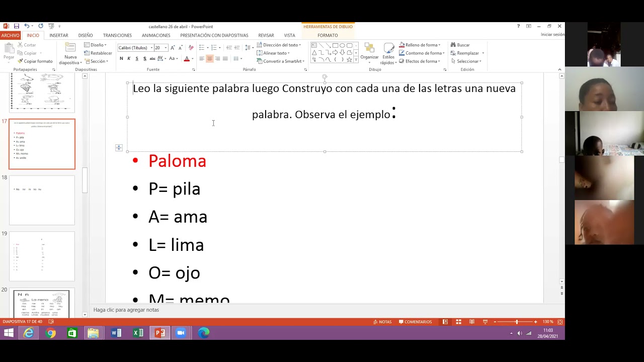Select slide 18 thumbnail
The height and width of the screenshot is (362, 644).
click(42, 200)
